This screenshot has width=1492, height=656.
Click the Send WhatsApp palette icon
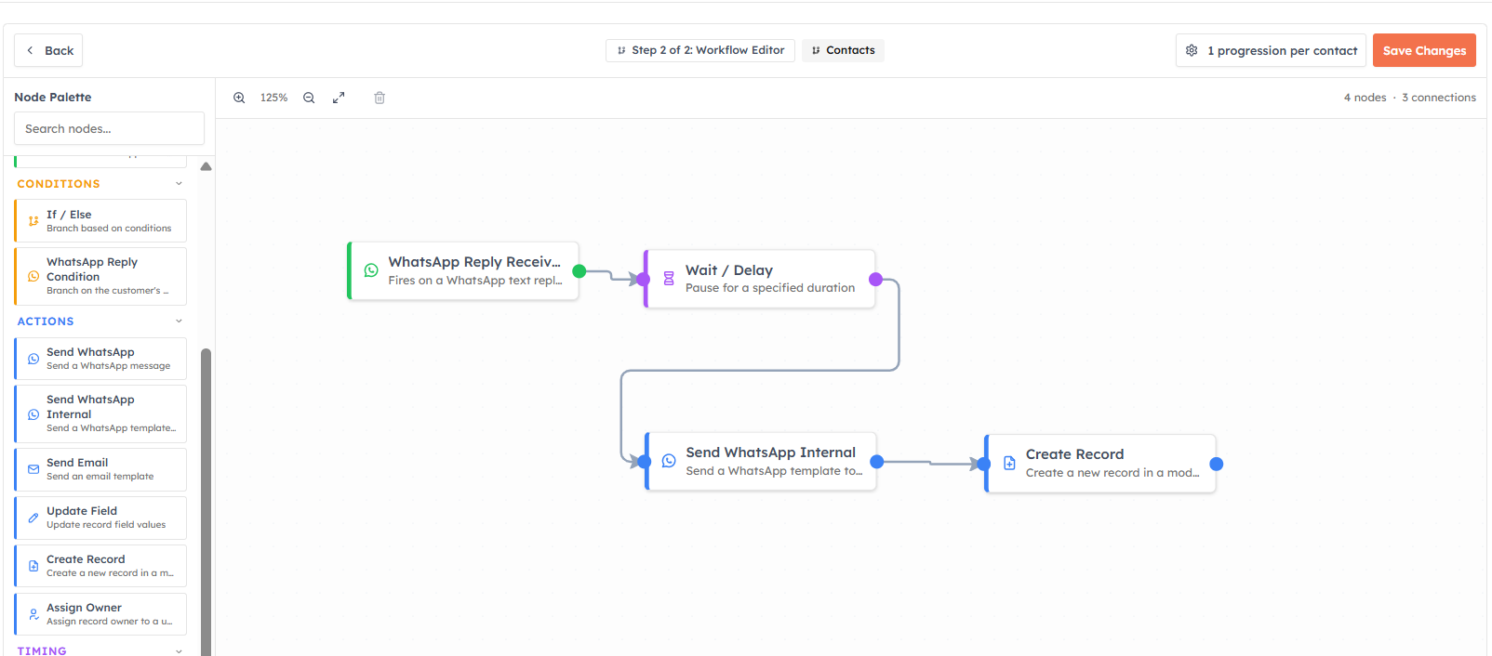(33, 359)
